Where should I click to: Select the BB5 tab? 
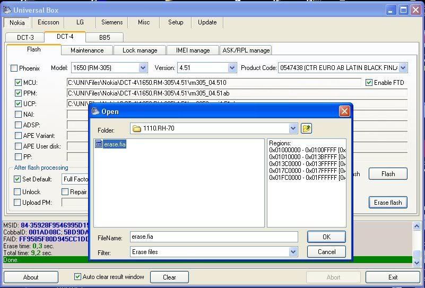pyautogui.click(x=105, y=37)
